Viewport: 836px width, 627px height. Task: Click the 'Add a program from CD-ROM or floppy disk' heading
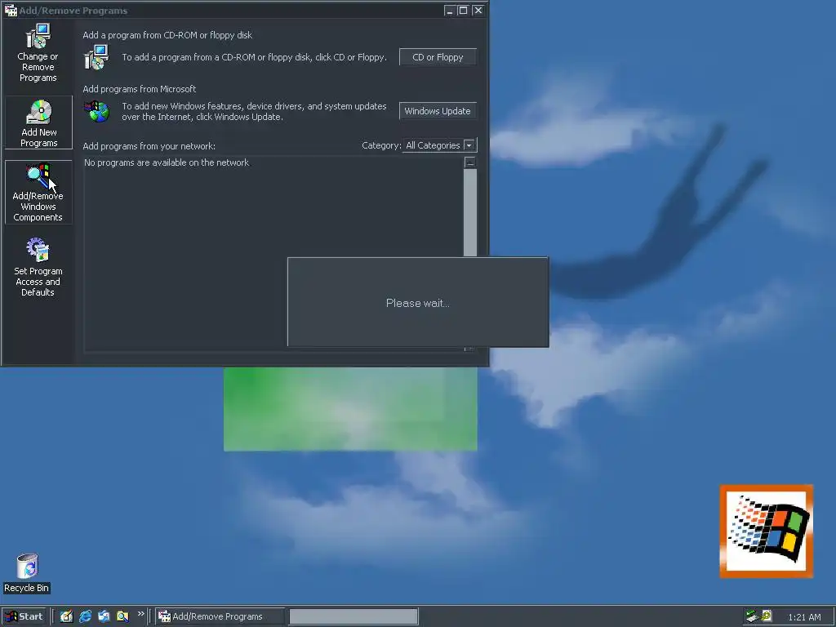click(167, 35)
